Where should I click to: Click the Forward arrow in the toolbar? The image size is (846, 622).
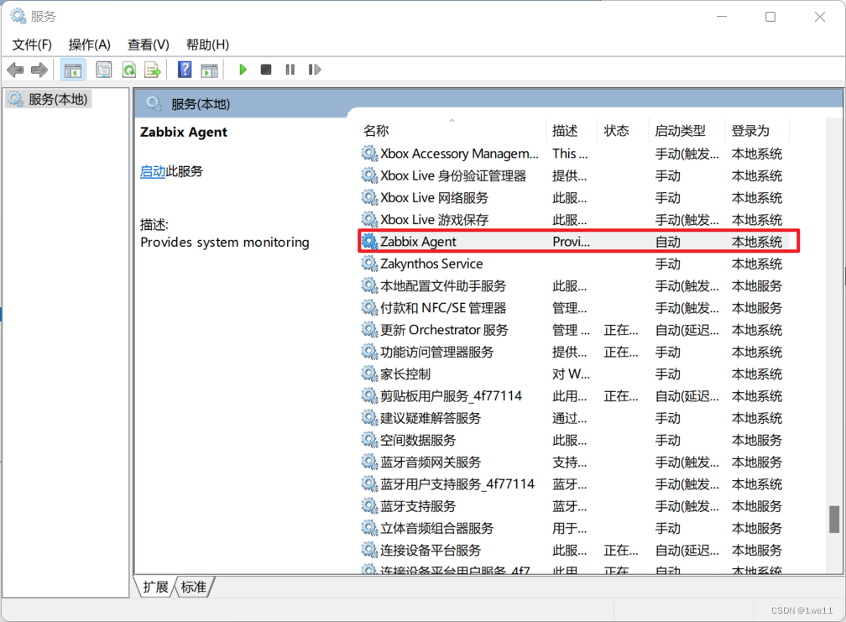pos(39,70)
